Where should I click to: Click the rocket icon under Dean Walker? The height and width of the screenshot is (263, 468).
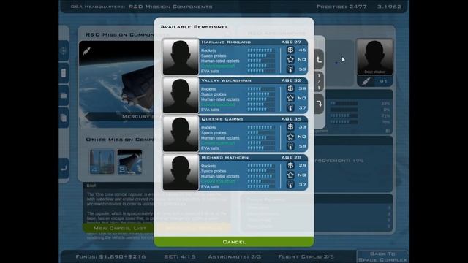coord(366,81)
